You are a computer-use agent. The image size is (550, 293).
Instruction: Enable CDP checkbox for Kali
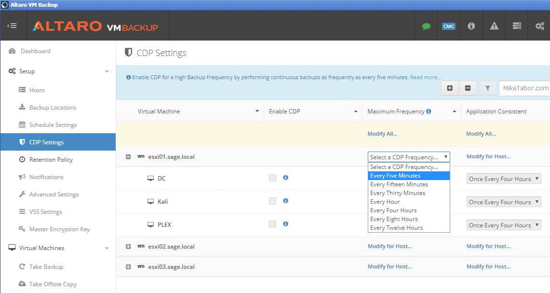click(x=272, y=201)
